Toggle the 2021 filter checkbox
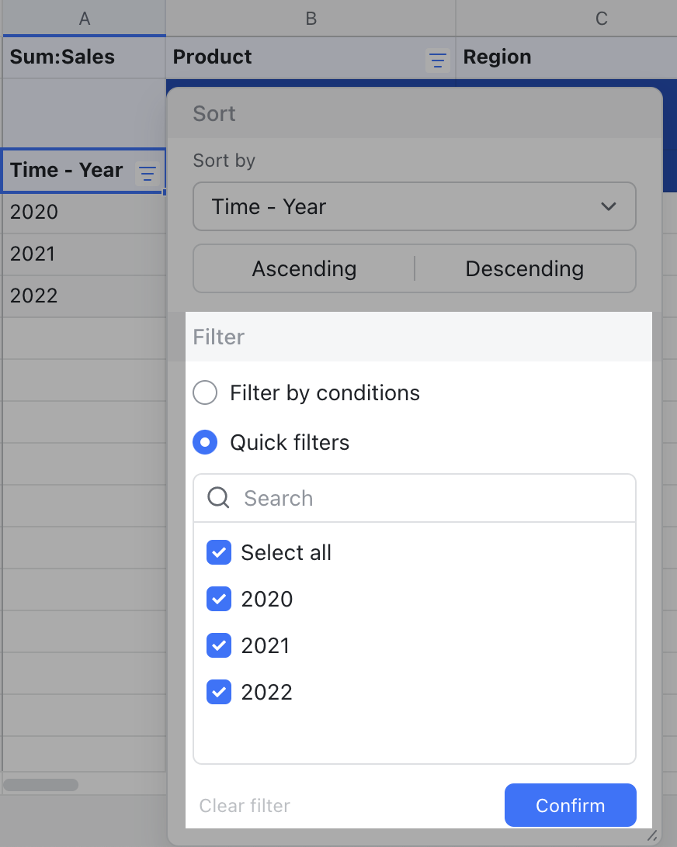Viewport: 677px width, 847px height. (x=218, y=645)
